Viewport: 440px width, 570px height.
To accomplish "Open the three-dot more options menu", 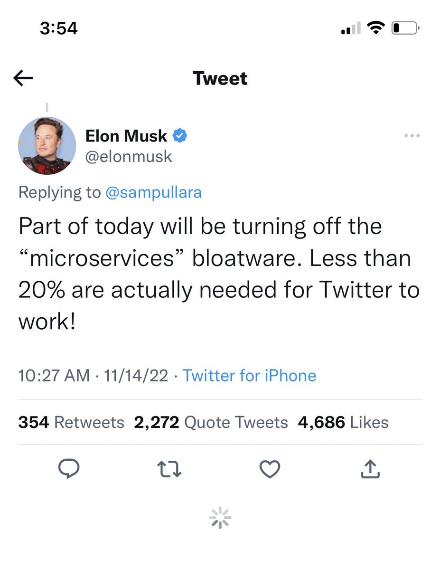I will coord(412,136).
